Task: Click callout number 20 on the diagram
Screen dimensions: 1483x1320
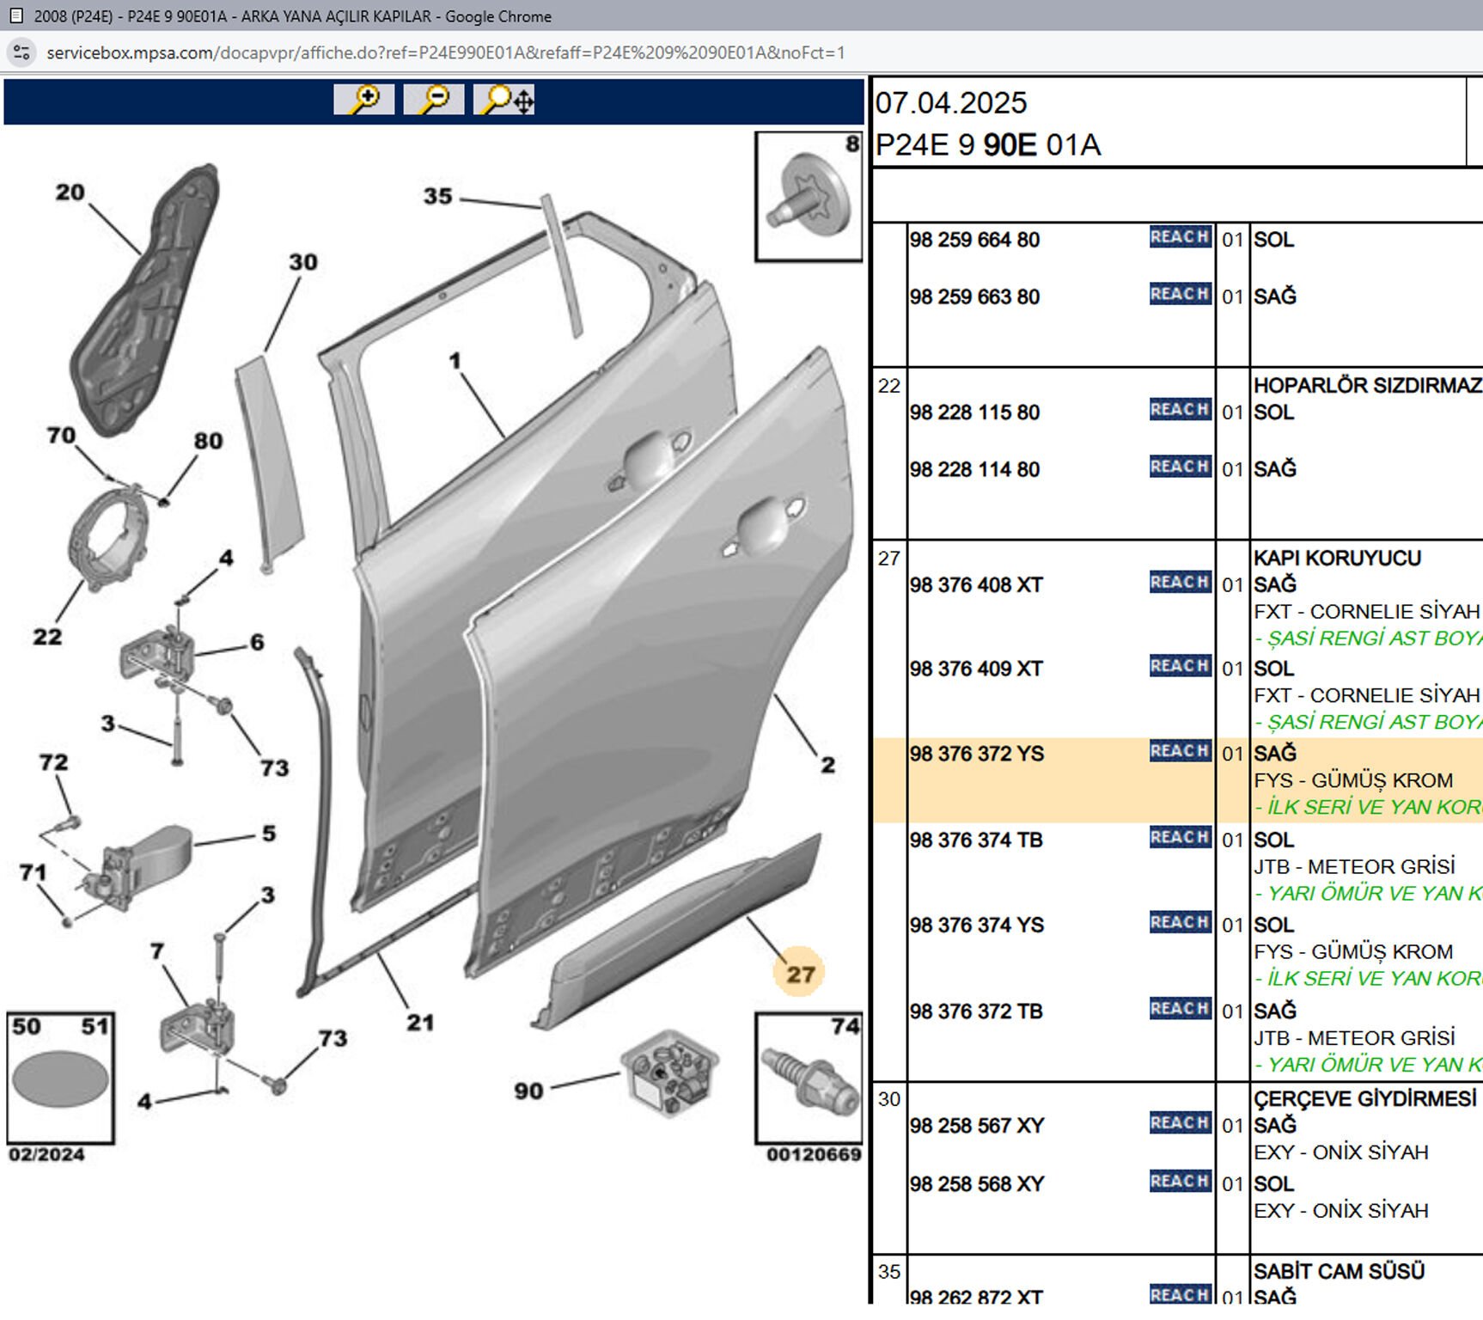Action: 70,192
